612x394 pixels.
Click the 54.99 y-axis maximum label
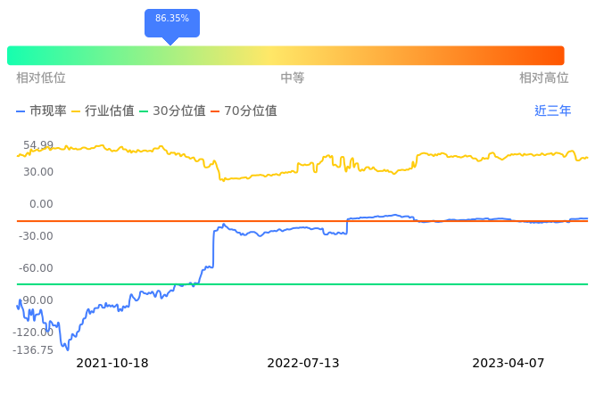click(38, 145)
